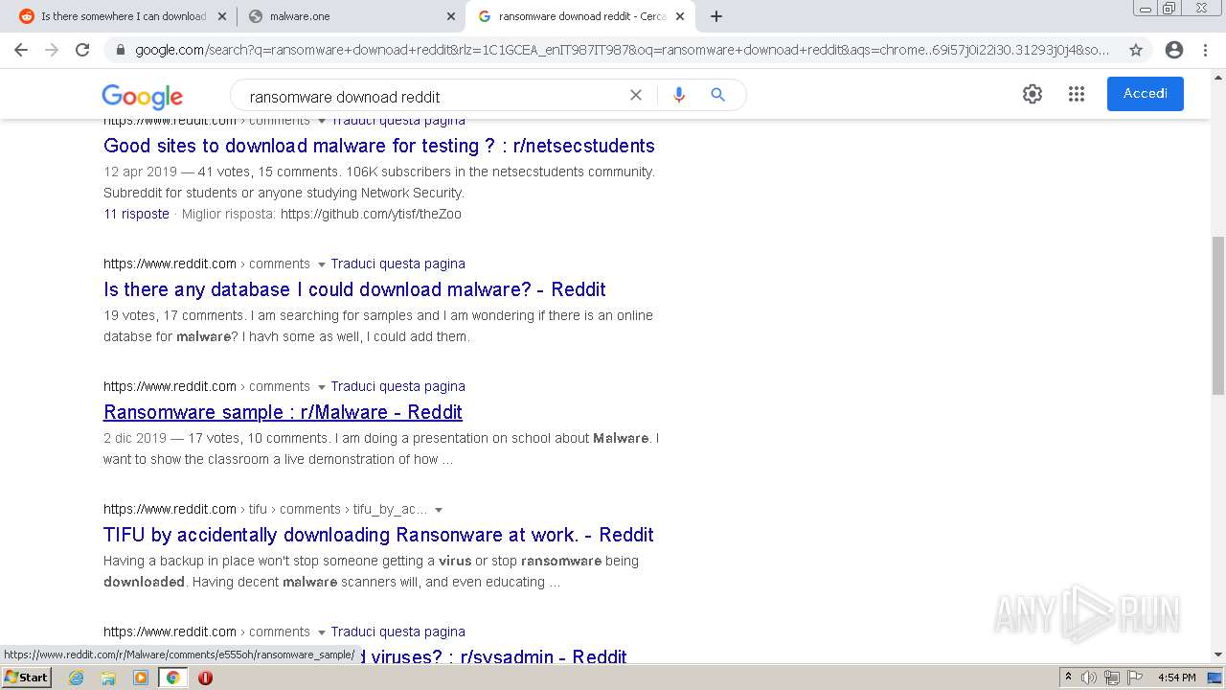This screenshot has height=690, width=1226.
Task: Close the Reddit 'Is there somewhere' tab
Action: (222, 16)
